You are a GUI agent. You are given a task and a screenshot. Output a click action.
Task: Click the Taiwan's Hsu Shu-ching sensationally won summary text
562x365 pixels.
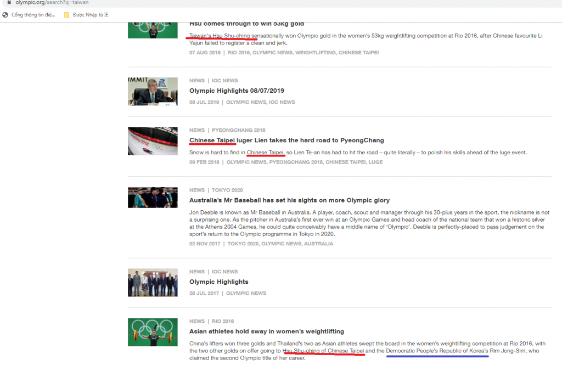point(366,40)
